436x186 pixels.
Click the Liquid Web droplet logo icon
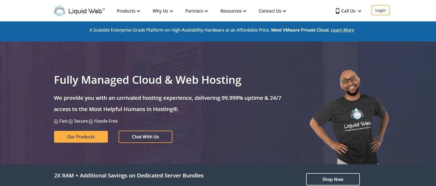coord(59,10)
